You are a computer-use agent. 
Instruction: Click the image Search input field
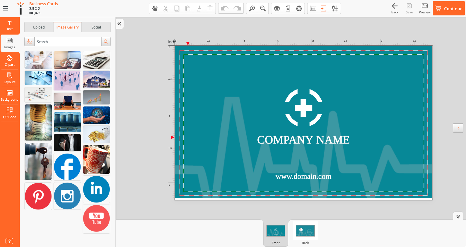tap(68, 42)
